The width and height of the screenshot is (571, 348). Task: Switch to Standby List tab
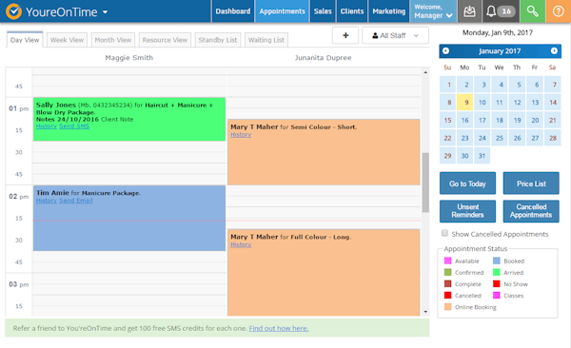(x=218, y=40)
